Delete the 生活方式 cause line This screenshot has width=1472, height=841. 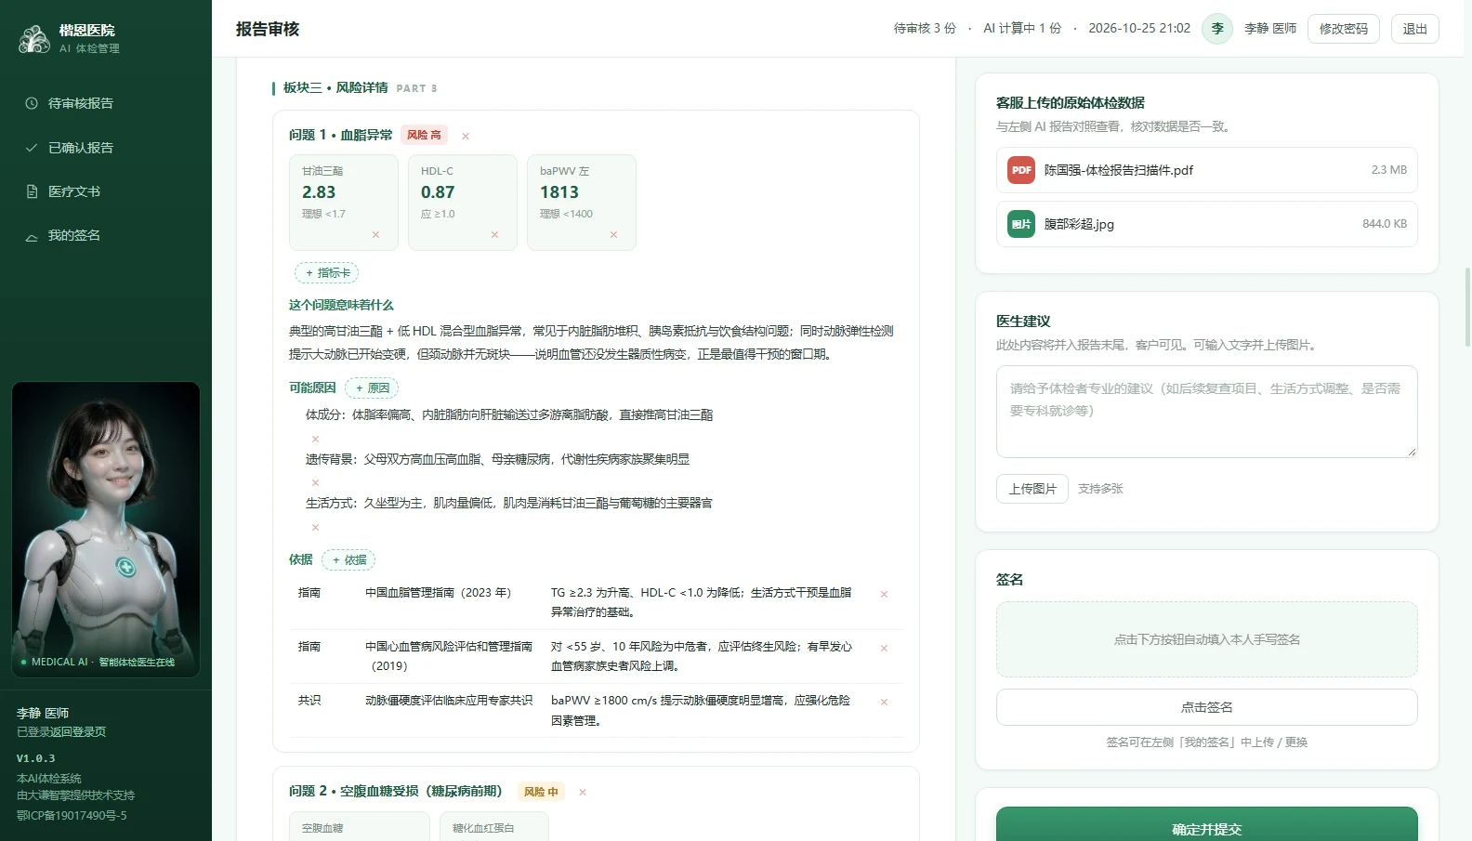(315, 527)
